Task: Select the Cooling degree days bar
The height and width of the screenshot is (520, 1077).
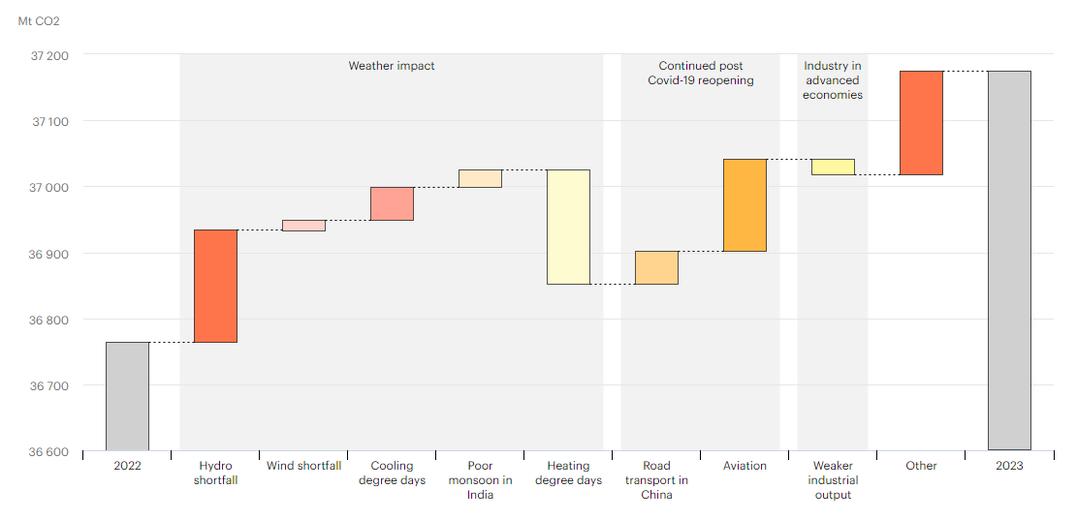Action: click(x=392, y=203)
